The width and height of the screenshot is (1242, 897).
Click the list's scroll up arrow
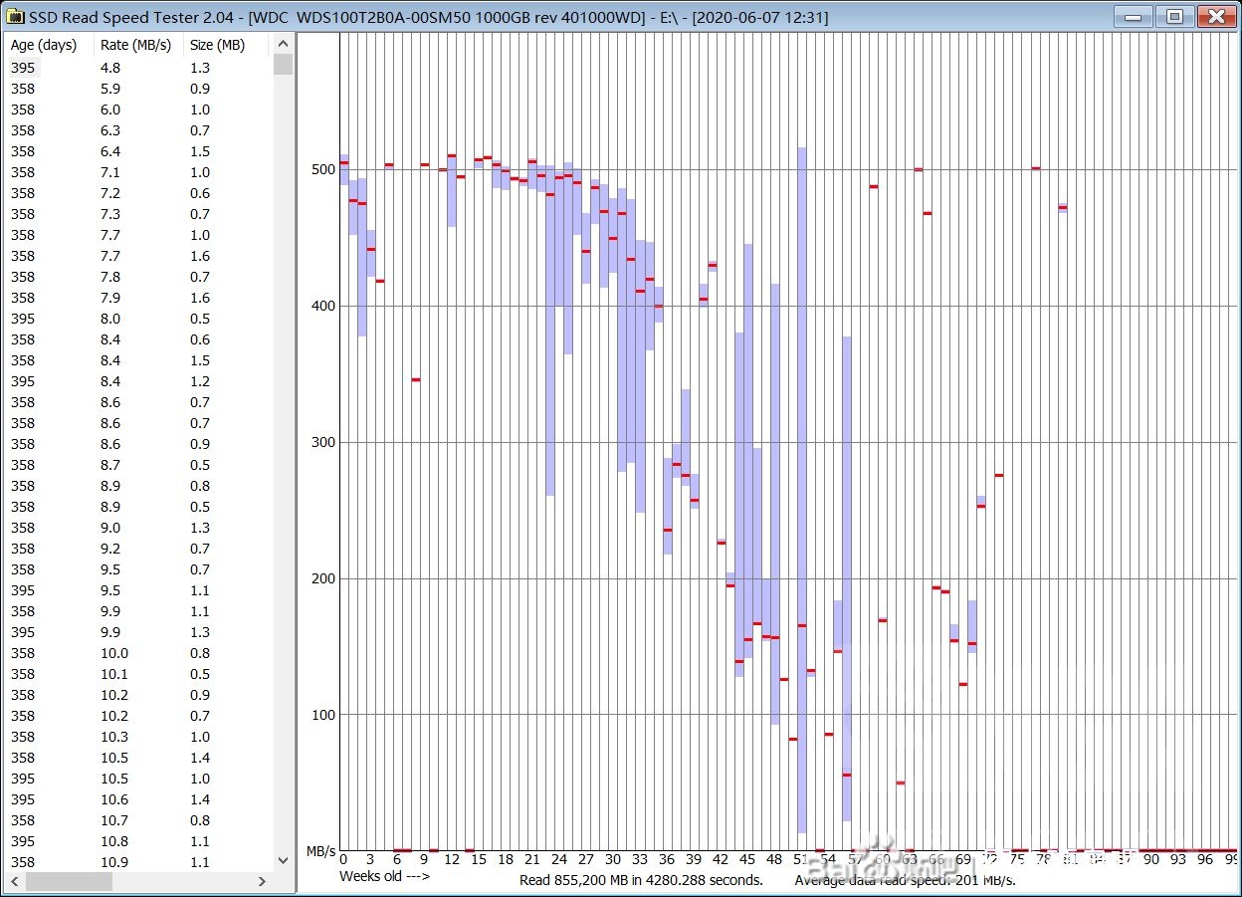[x=284, y=44]
